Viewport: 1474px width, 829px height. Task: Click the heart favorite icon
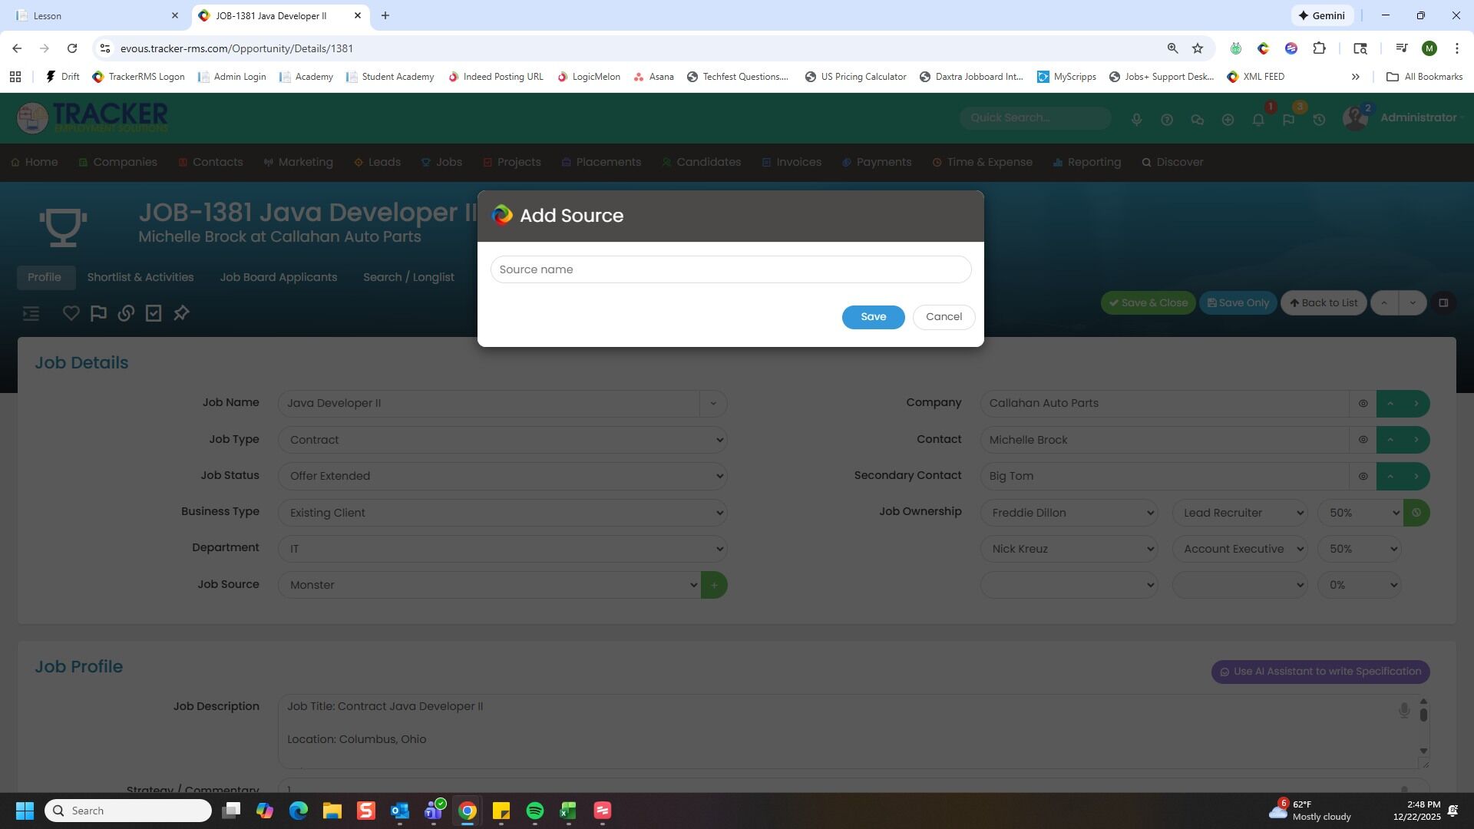click(x=71, y=313)
